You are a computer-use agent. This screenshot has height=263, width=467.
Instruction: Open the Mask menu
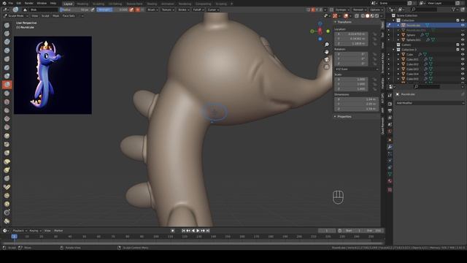(x=55, y=15)
